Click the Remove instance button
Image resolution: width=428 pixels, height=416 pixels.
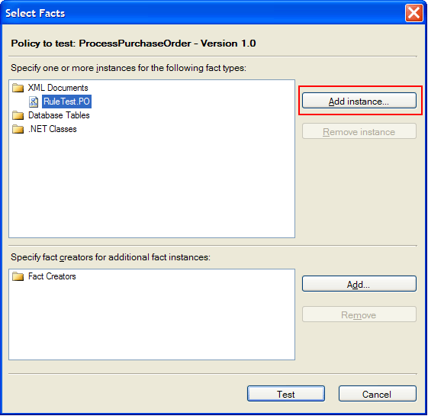(359, 131)
